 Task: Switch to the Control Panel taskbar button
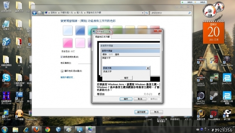point(80,130)
